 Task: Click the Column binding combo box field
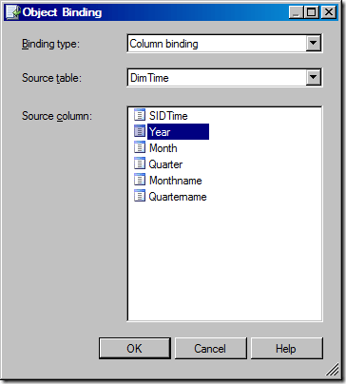(x=224, y=44)
